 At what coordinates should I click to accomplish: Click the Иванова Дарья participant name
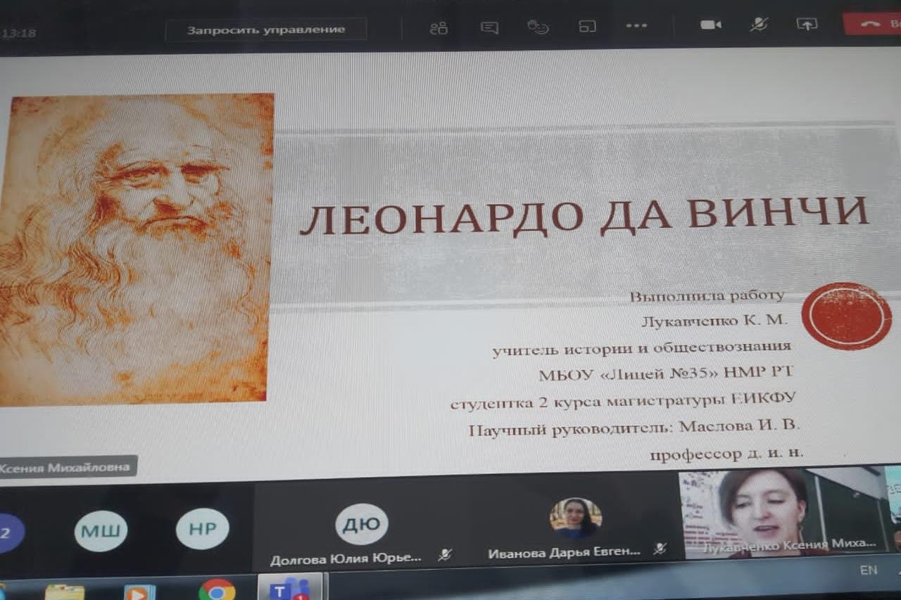tap(565, 554)
